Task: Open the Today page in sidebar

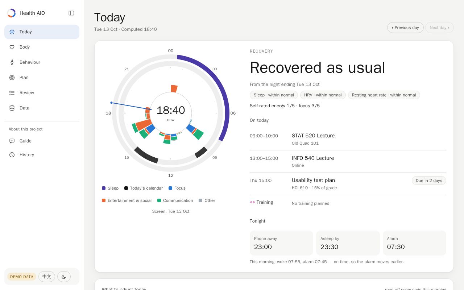Action: click(x=42, y=32)
